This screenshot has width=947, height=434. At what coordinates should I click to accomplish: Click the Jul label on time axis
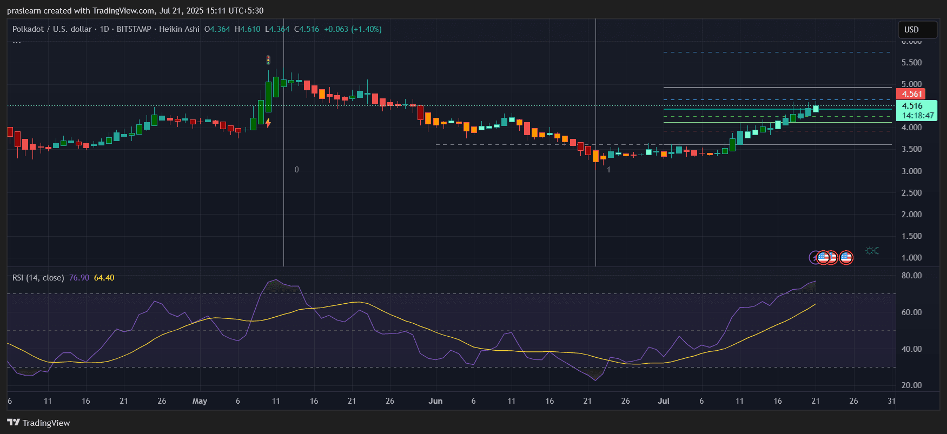coord(664,401)
